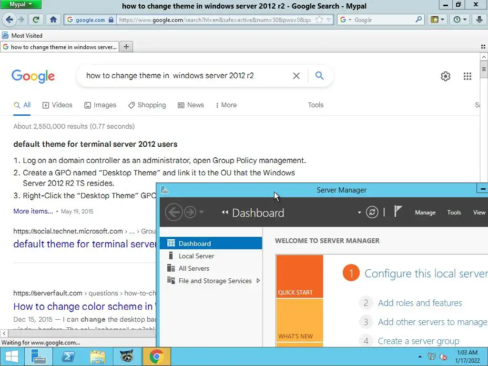Click the Quick Start tile
The width and height of the screenshot is (488, 366).
(299, 276)
